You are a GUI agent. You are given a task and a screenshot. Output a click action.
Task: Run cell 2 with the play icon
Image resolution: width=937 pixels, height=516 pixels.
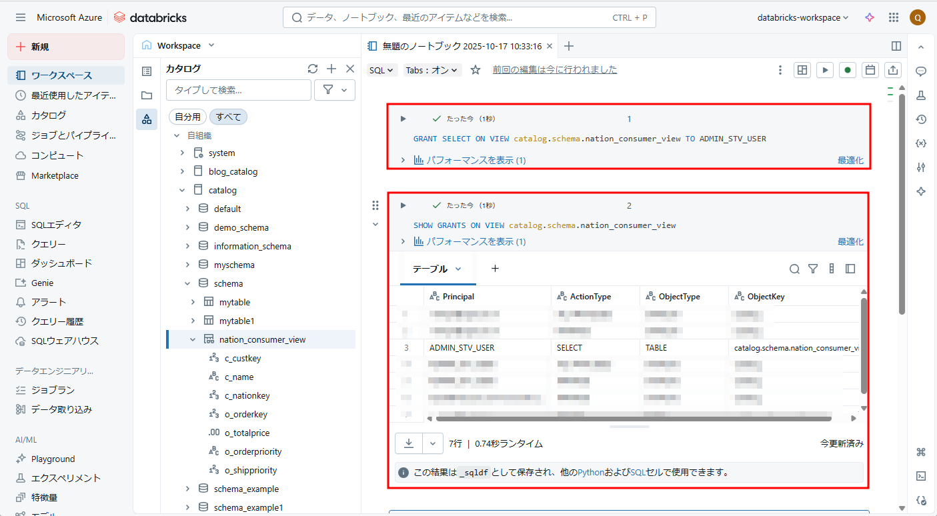pyautogui.click(x=403, y=205)
